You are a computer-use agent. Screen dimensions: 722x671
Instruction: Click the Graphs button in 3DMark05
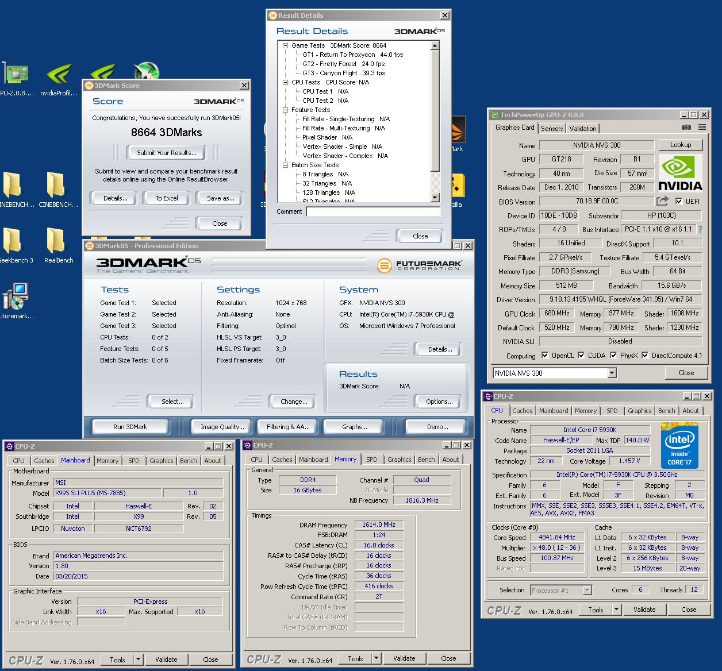355,427
